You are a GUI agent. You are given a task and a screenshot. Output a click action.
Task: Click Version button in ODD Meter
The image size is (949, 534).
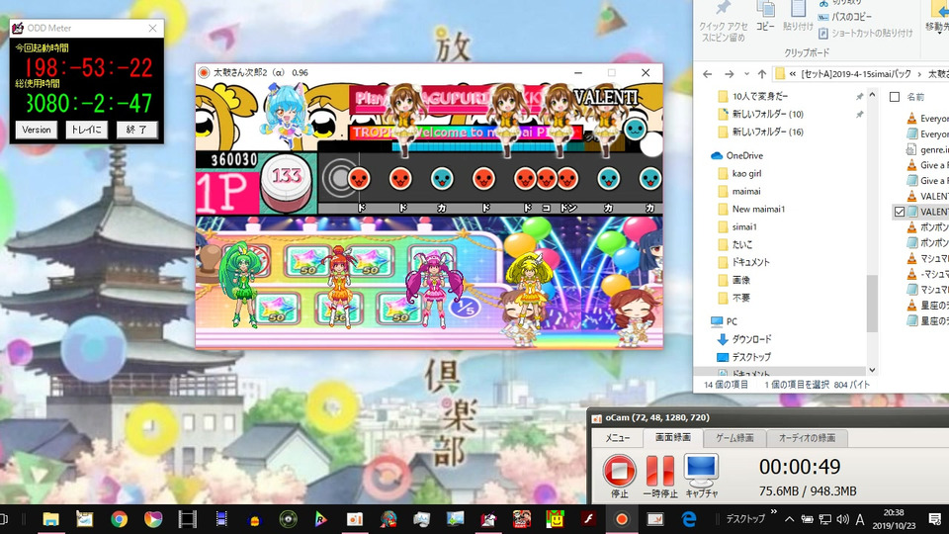click(37, 130)
